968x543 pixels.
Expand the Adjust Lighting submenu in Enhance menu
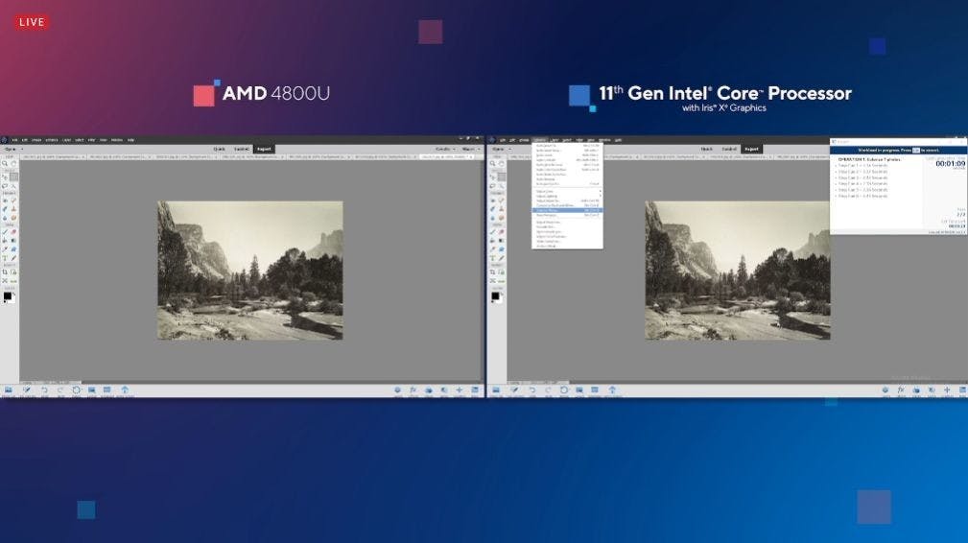567,197
